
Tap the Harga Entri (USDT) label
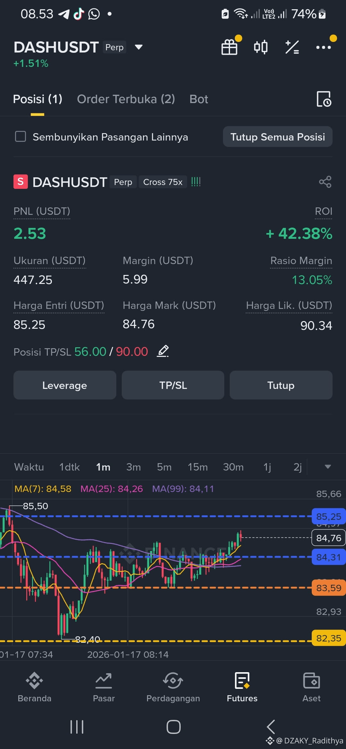59,305
